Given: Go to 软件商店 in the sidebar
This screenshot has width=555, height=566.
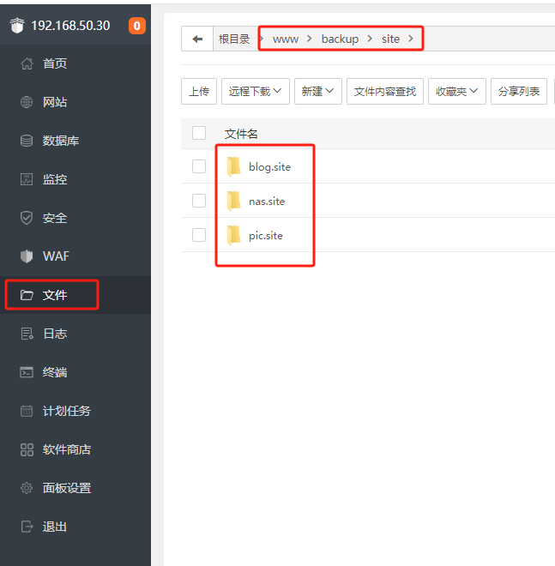Looking at the screenshot, I should (66, 449).
